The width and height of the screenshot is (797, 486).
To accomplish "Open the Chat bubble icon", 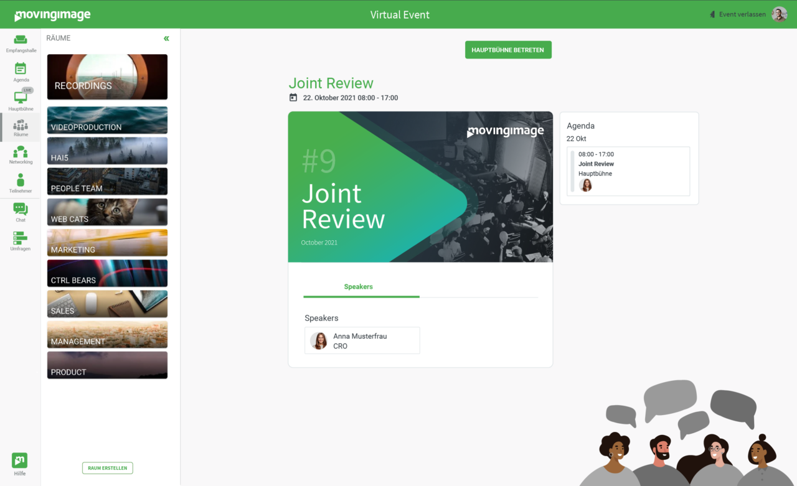I will 21,209.
